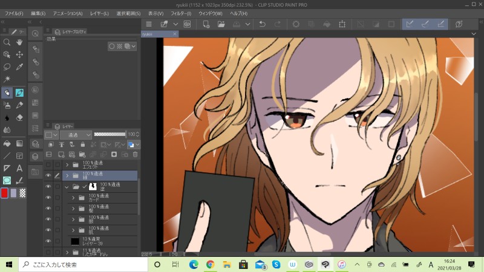Click the Undo arrow in command bar
Image resolution: width=484 pixels, height=272 pixels.
point(262,24)
